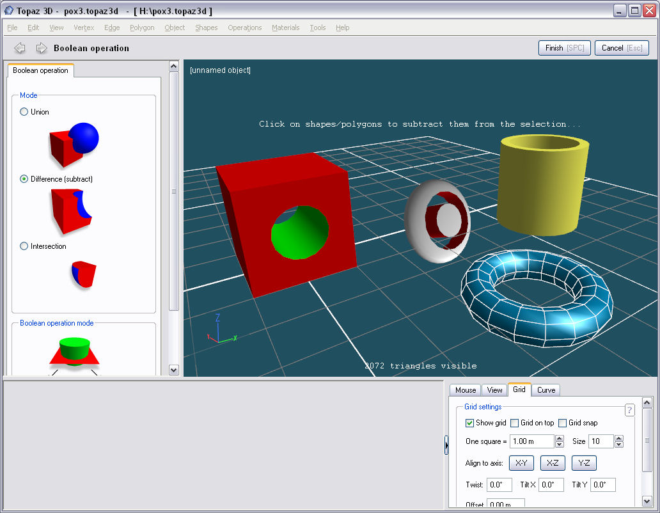This screenshot has height=513, width=660.
Task: Click the Twist angle input field
Action: click(499, 485)
